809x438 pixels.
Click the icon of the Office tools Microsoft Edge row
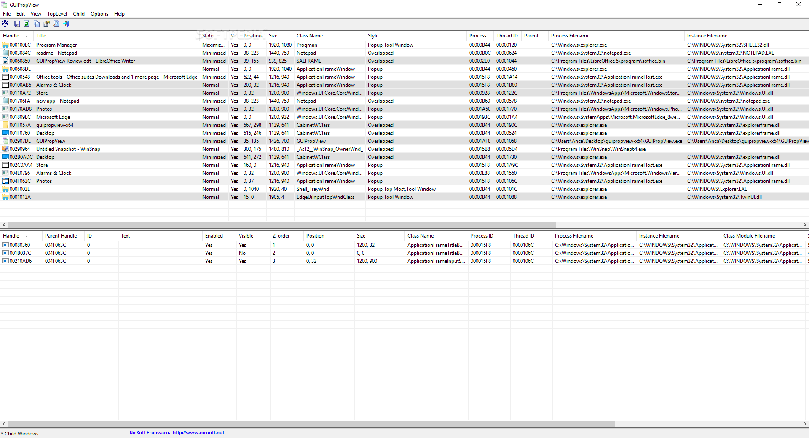point(5,77)
